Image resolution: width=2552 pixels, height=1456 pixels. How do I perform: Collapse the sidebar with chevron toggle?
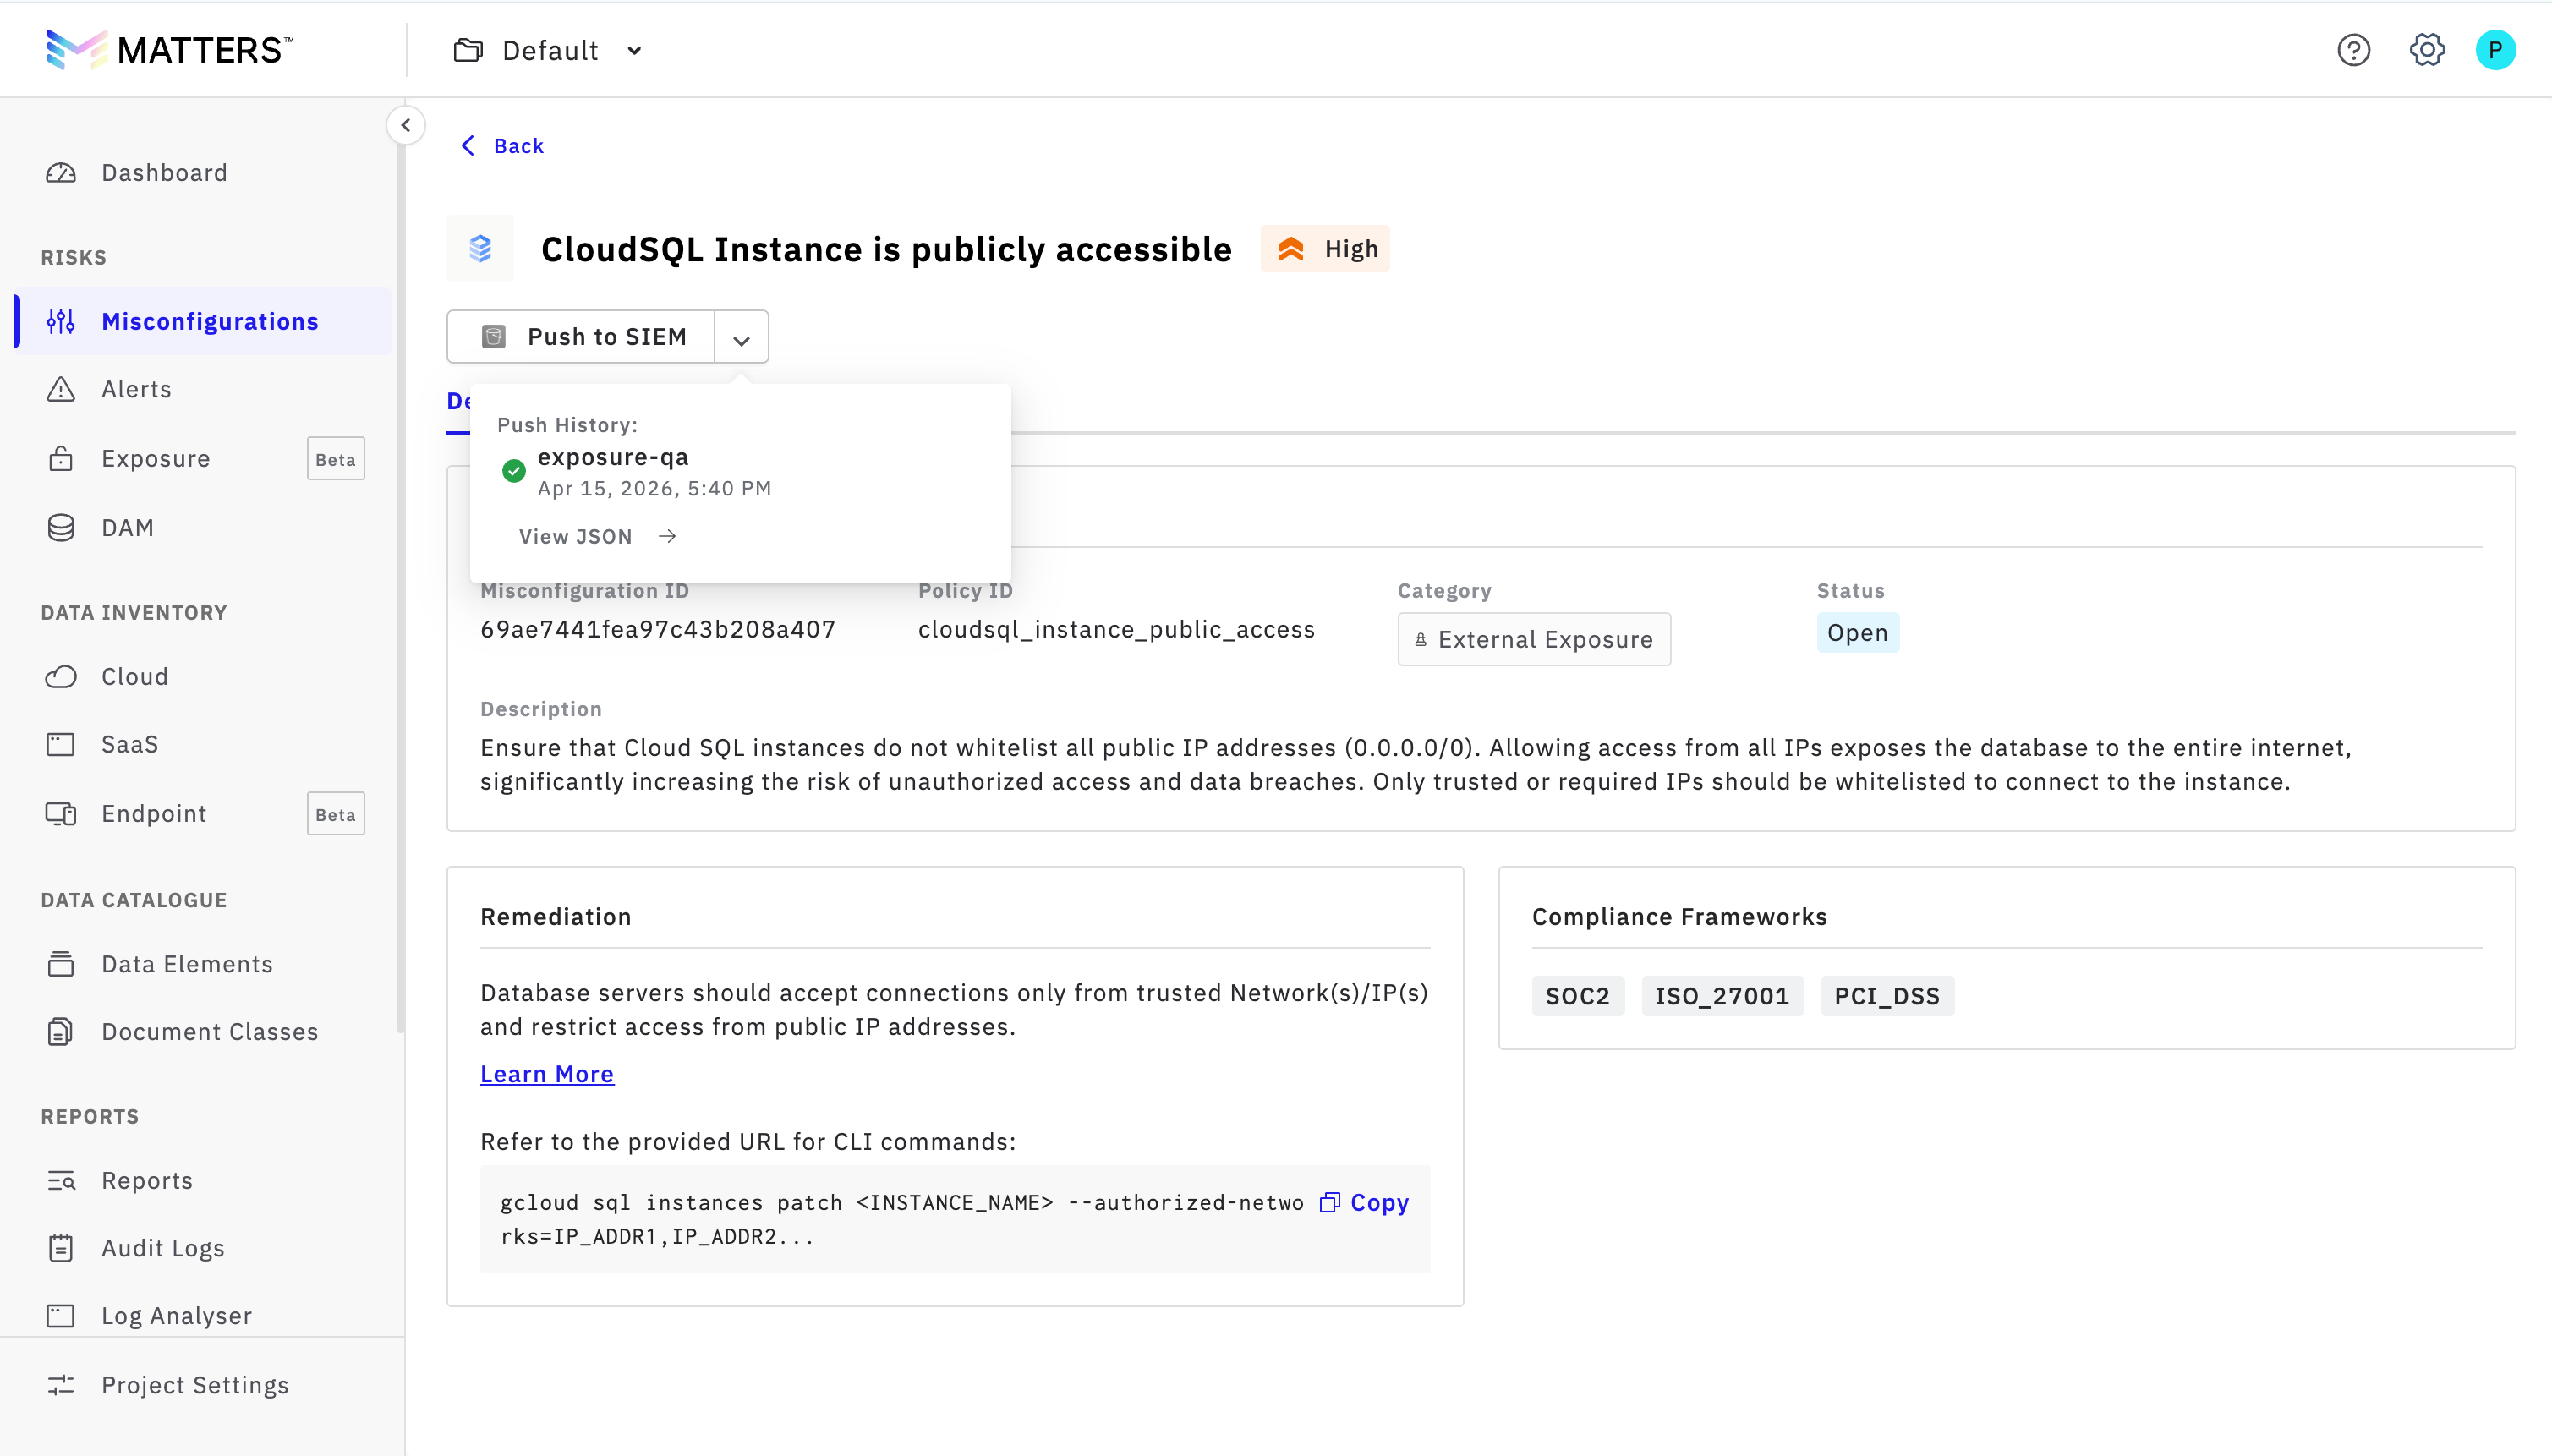coord(406,126)
